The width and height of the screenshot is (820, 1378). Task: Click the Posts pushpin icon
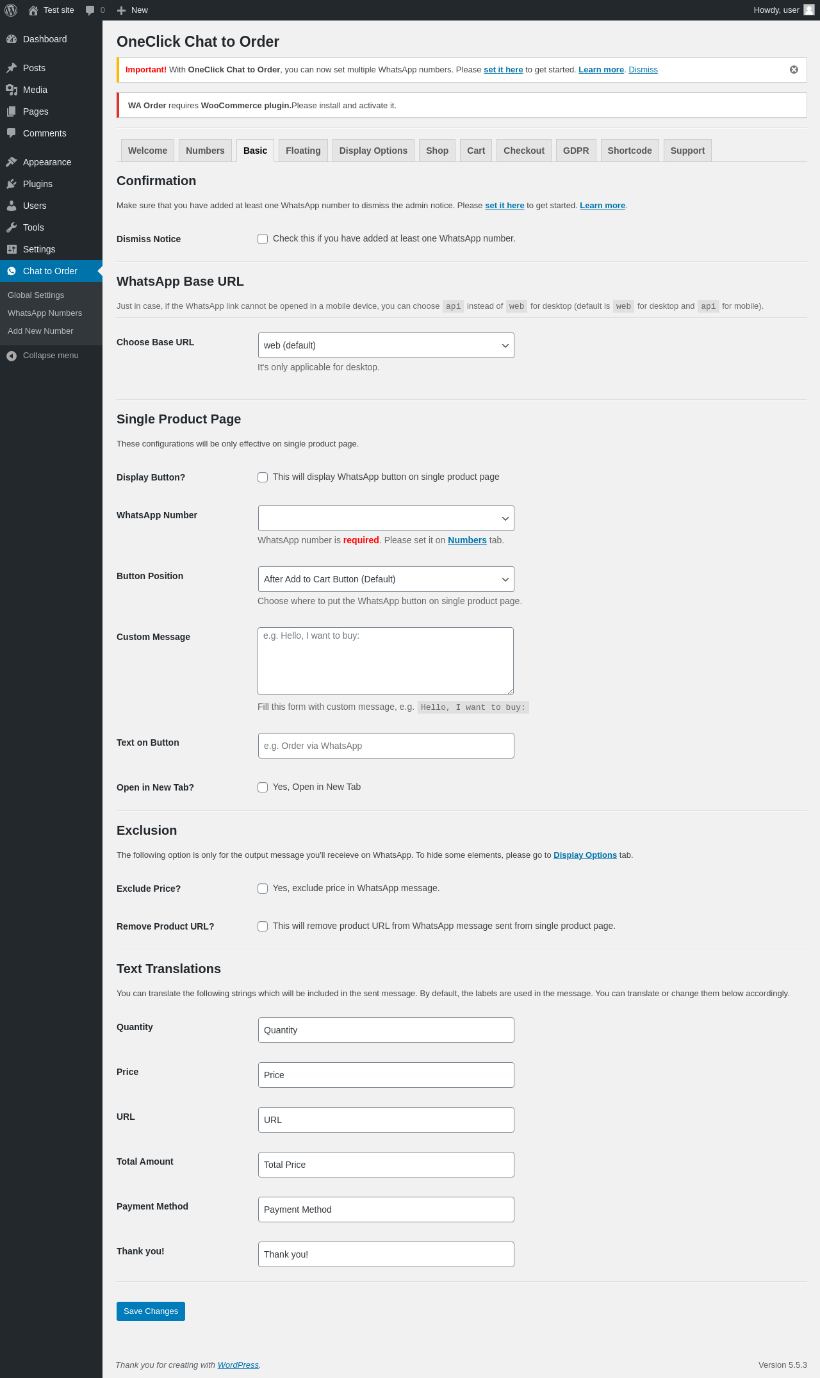(x=12, y=68)
